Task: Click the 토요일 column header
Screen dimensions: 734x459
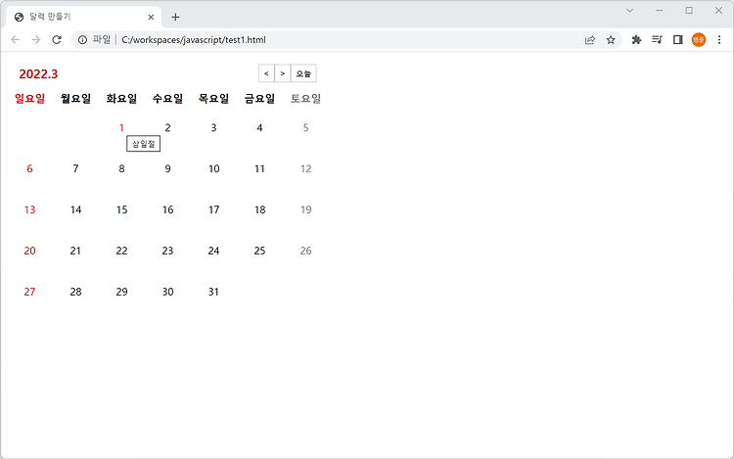Action: pyautogui.click(x=305, y=99)
